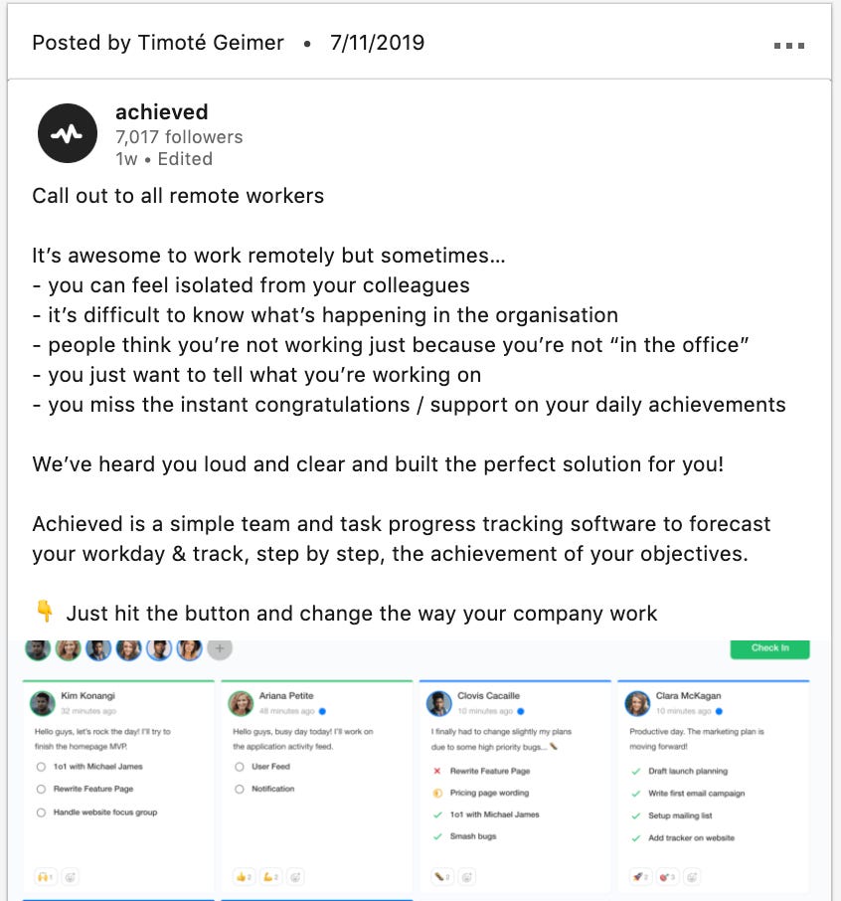Toggle the green check on Smash bugs
Screen dimensions: 841x901
point(437,835)
